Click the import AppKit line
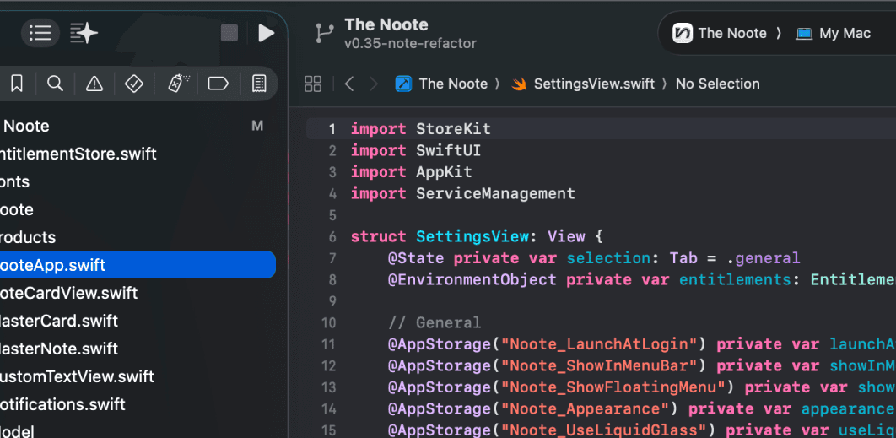Image resolution: width=896 pixels, height=438 pixels. (412, 172)
